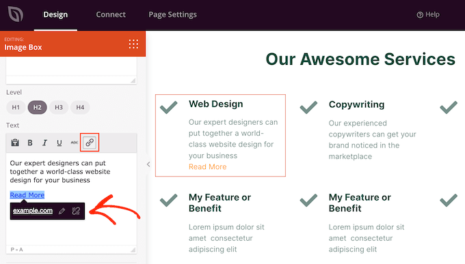
Task: Click the blocks grid icon beside Image Box
Action: click(133, 44)
